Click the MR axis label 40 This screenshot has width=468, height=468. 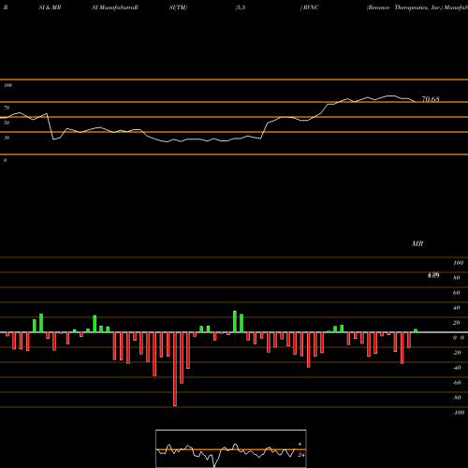457,308
